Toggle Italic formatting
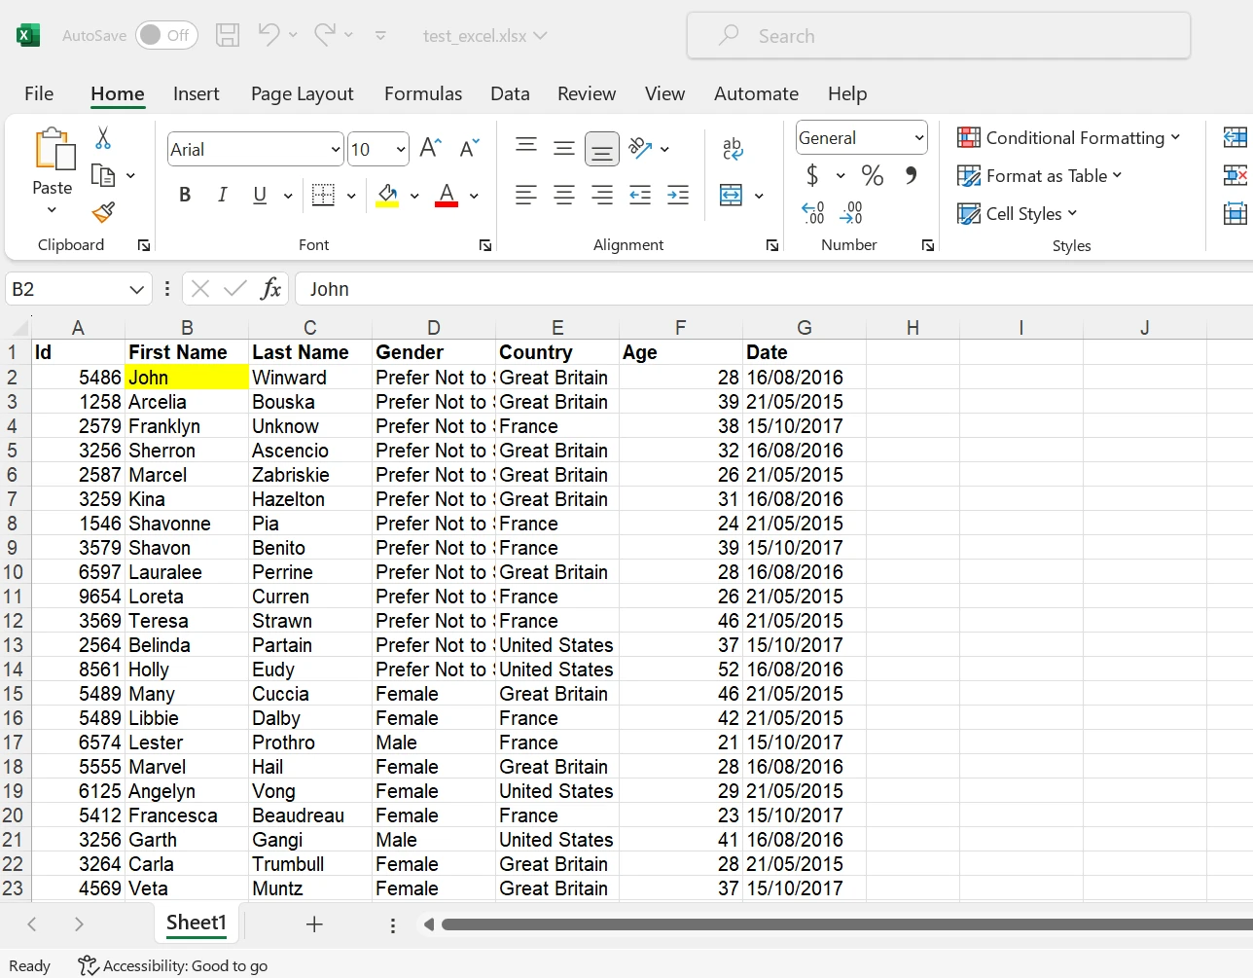Viewport: 1253px width, 978px height. pyautogui.click(x=223, y=196)
